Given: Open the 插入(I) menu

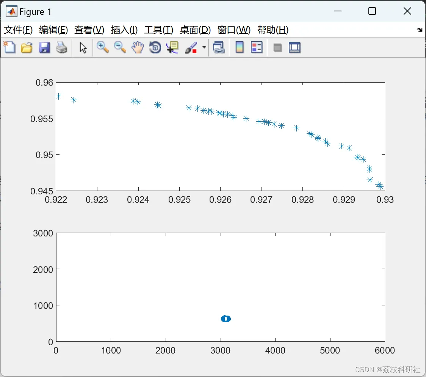Looking at the screenshot, I should [x=124, y=30].
